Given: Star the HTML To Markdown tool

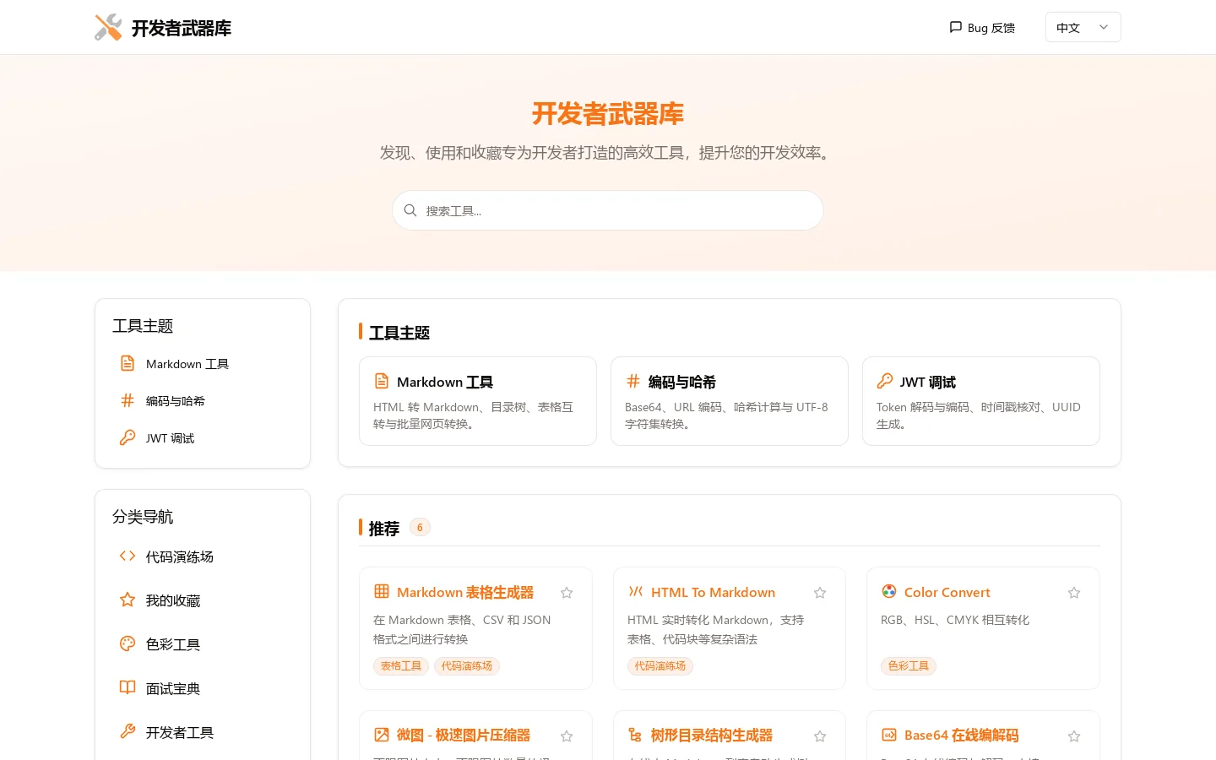Looking at the screenshot, I should [820, 593].
